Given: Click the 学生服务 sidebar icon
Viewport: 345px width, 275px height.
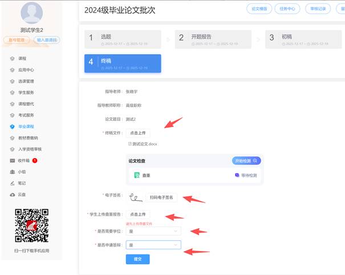Looking at the screenshot, I should pyautogui.click(x=12, y=92).
